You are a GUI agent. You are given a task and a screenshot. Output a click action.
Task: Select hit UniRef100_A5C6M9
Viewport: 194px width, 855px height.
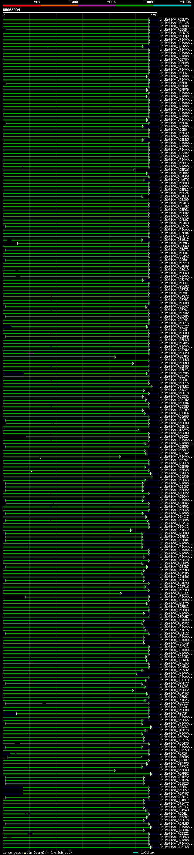[x=174, y=433]
